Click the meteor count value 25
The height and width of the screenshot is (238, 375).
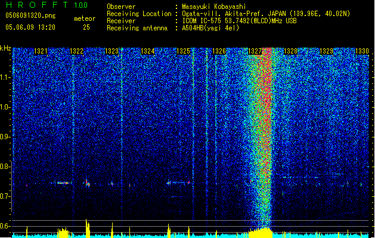click(86, 27)
